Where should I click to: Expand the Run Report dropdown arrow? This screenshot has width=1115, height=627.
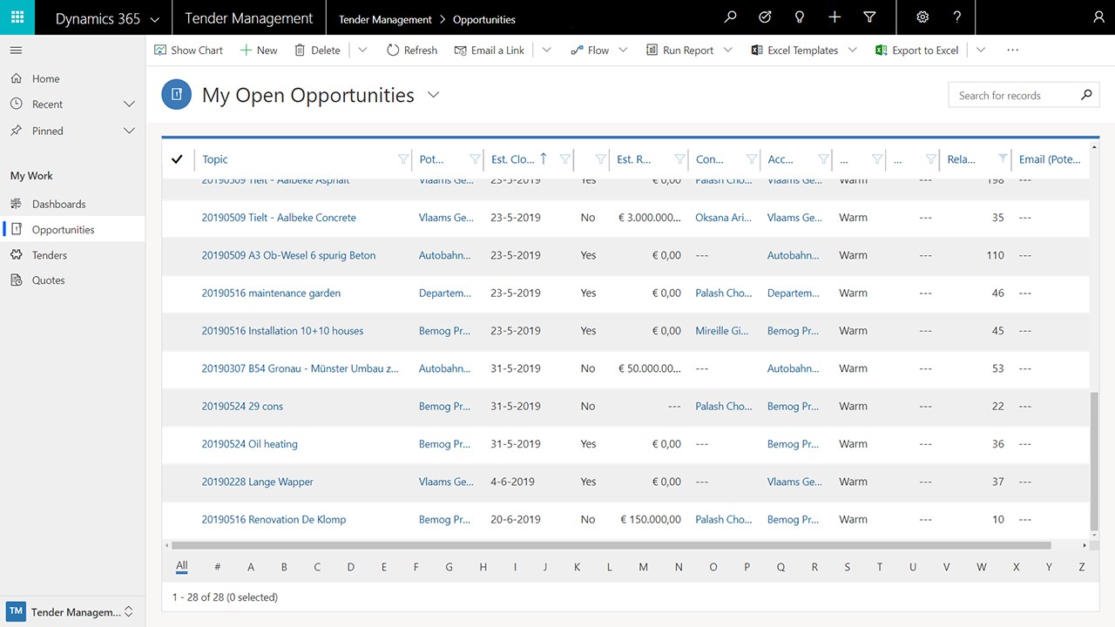[x=728, y=51]
